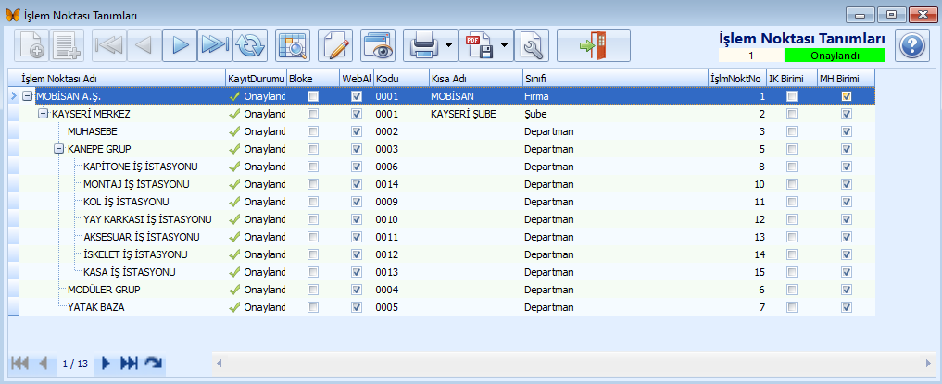Image resolution: width=942 pixels, height=384 pixels.
Task: Toggle MH Birimi checkbox for YATAK BAZA
Action: [847, 307]
